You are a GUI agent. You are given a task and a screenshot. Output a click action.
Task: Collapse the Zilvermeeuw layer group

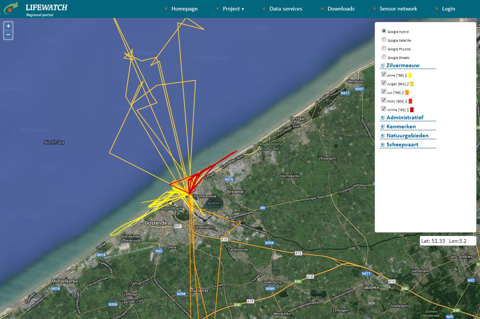[382, 65]
